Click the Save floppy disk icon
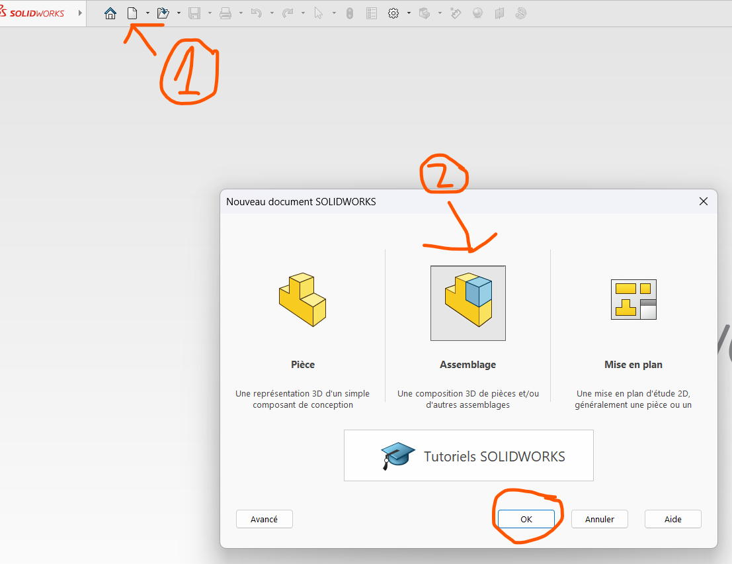This screenshot has height=564, width=732. click(194, 13)
